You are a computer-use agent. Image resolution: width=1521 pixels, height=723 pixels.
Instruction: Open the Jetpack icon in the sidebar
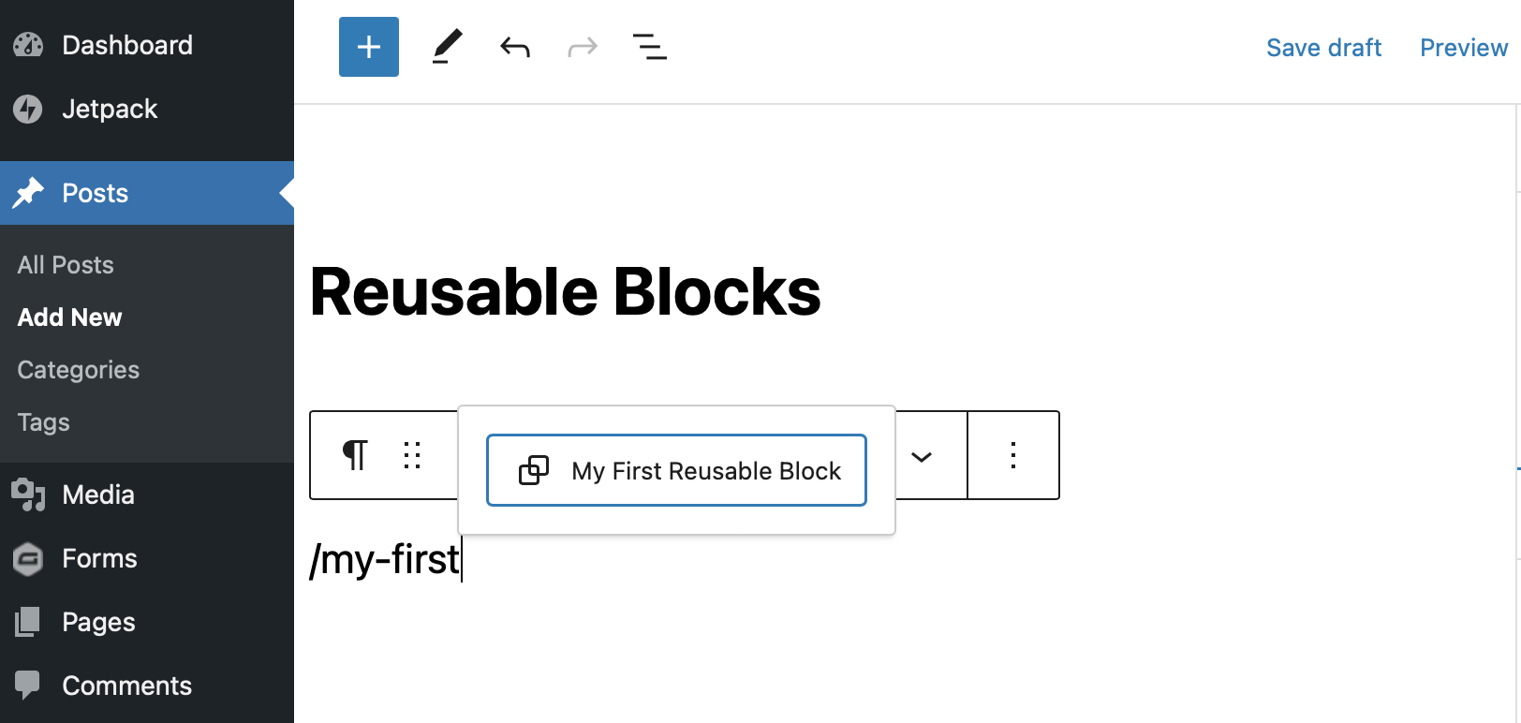(x=110, y=109)
